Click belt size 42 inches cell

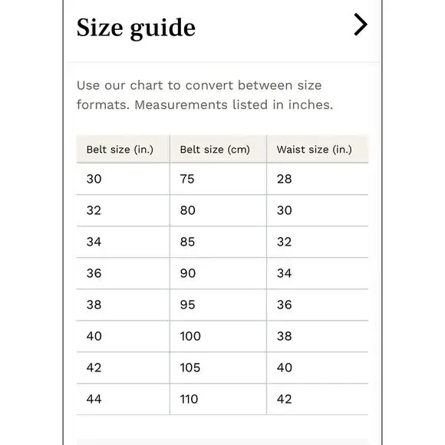point(123,368)
